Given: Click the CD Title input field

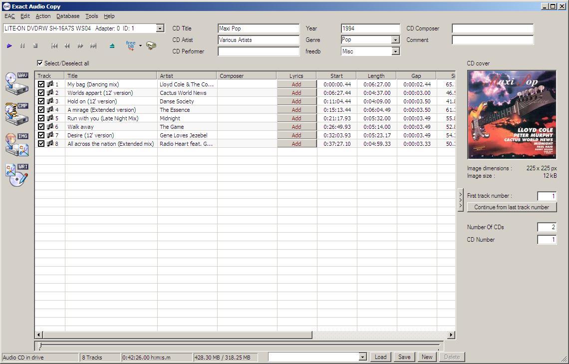Looking at the screenshot, I should (259, 28).
